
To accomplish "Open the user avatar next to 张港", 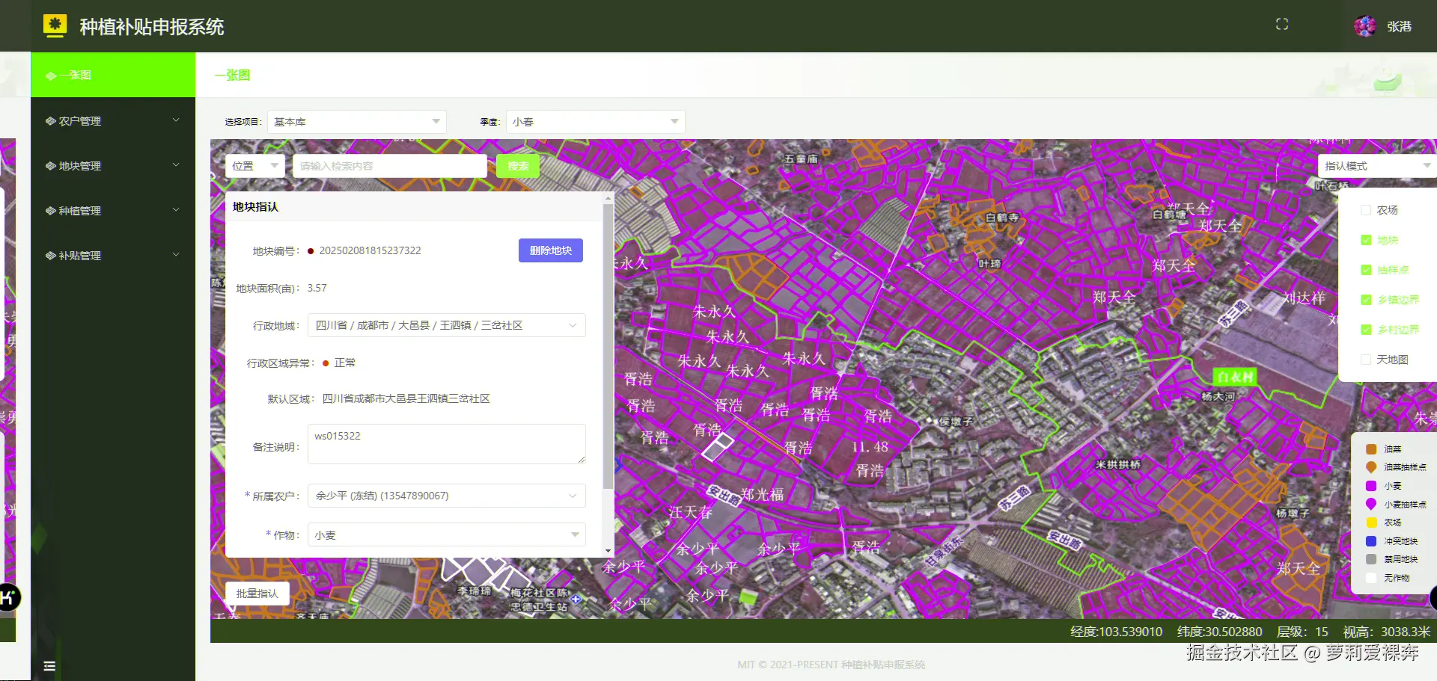I will pyautogui.click(x=1365, y=26).
